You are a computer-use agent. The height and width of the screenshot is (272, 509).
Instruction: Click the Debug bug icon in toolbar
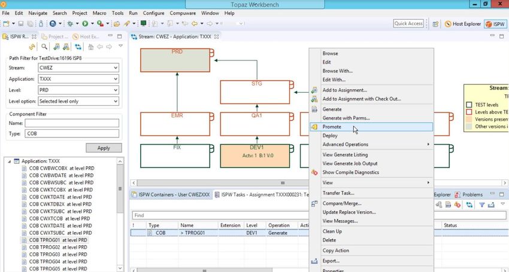tap(70, 24)
